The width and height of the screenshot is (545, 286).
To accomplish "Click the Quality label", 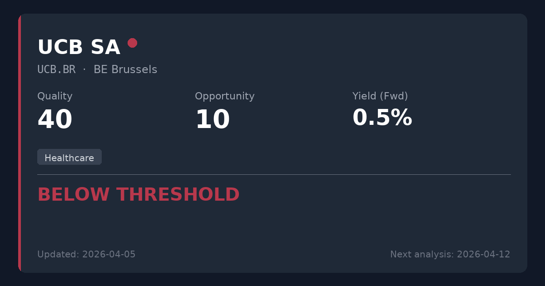I will (54, 96).
